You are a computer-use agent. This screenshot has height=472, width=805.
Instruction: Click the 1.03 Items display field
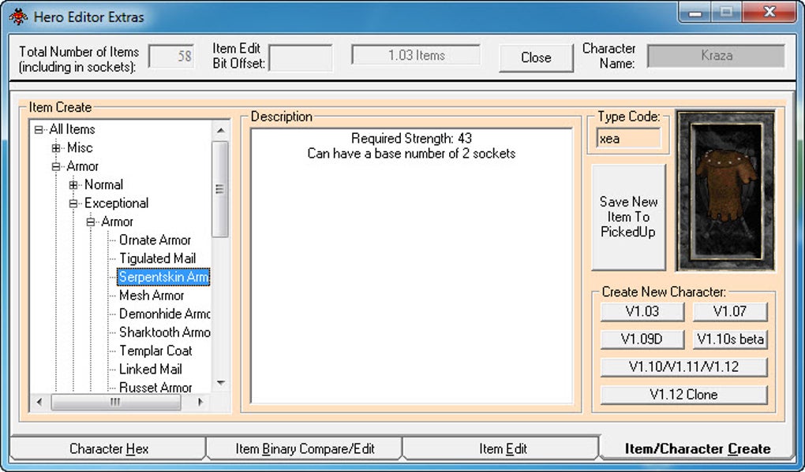click(416, 55)
